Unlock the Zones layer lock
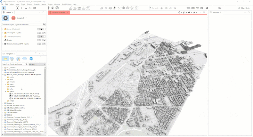 (41, 29)
